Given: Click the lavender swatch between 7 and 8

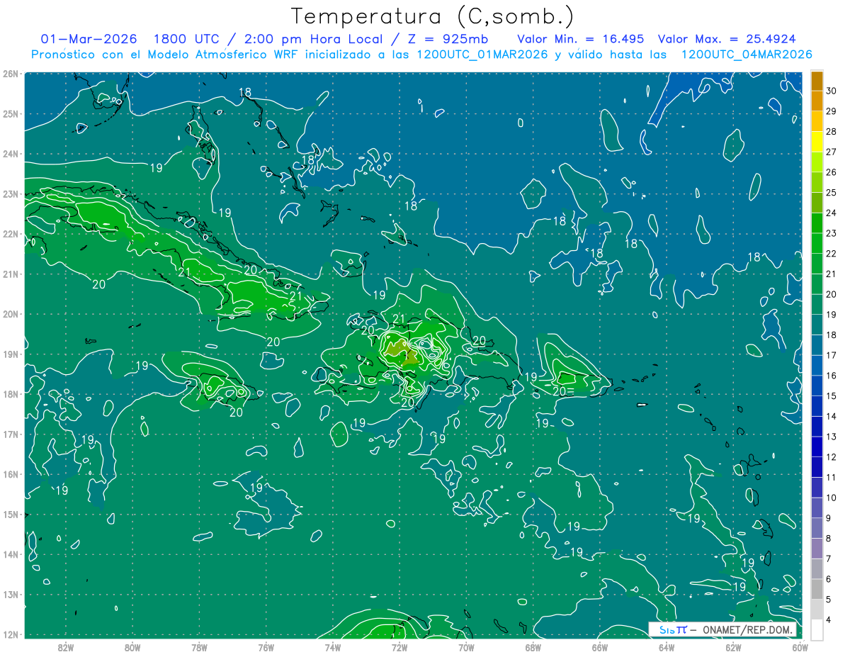Looking at the screenshot, I should pos(817,548).
